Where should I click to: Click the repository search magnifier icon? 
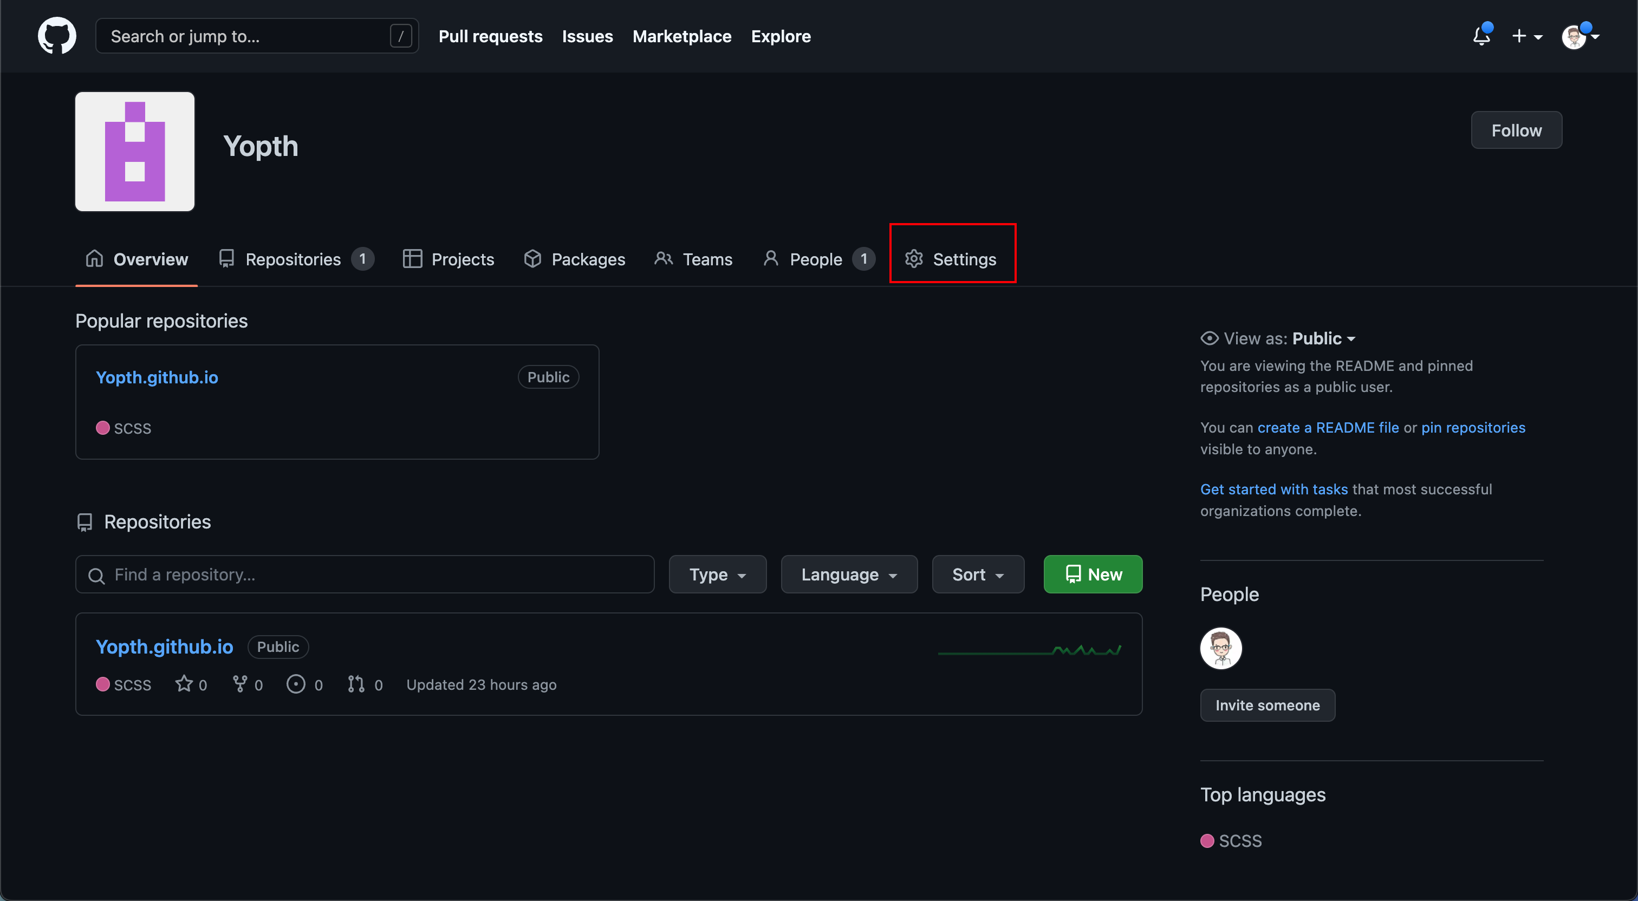96,576
